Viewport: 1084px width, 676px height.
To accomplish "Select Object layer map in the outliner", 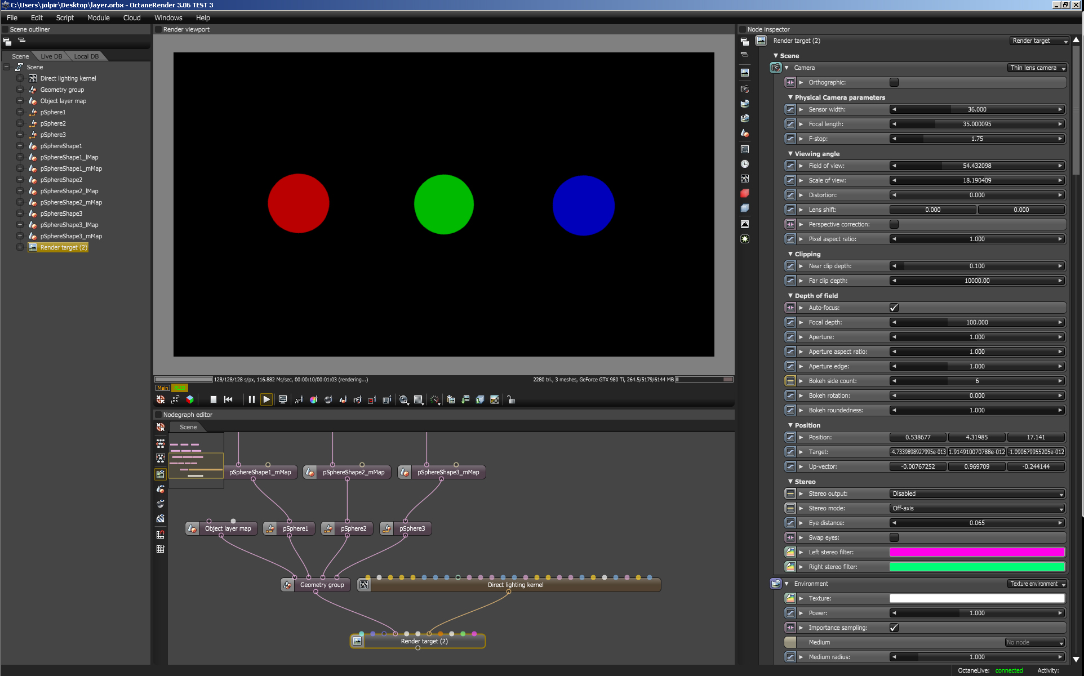I will pyautogui.click(x=63, y=101).
